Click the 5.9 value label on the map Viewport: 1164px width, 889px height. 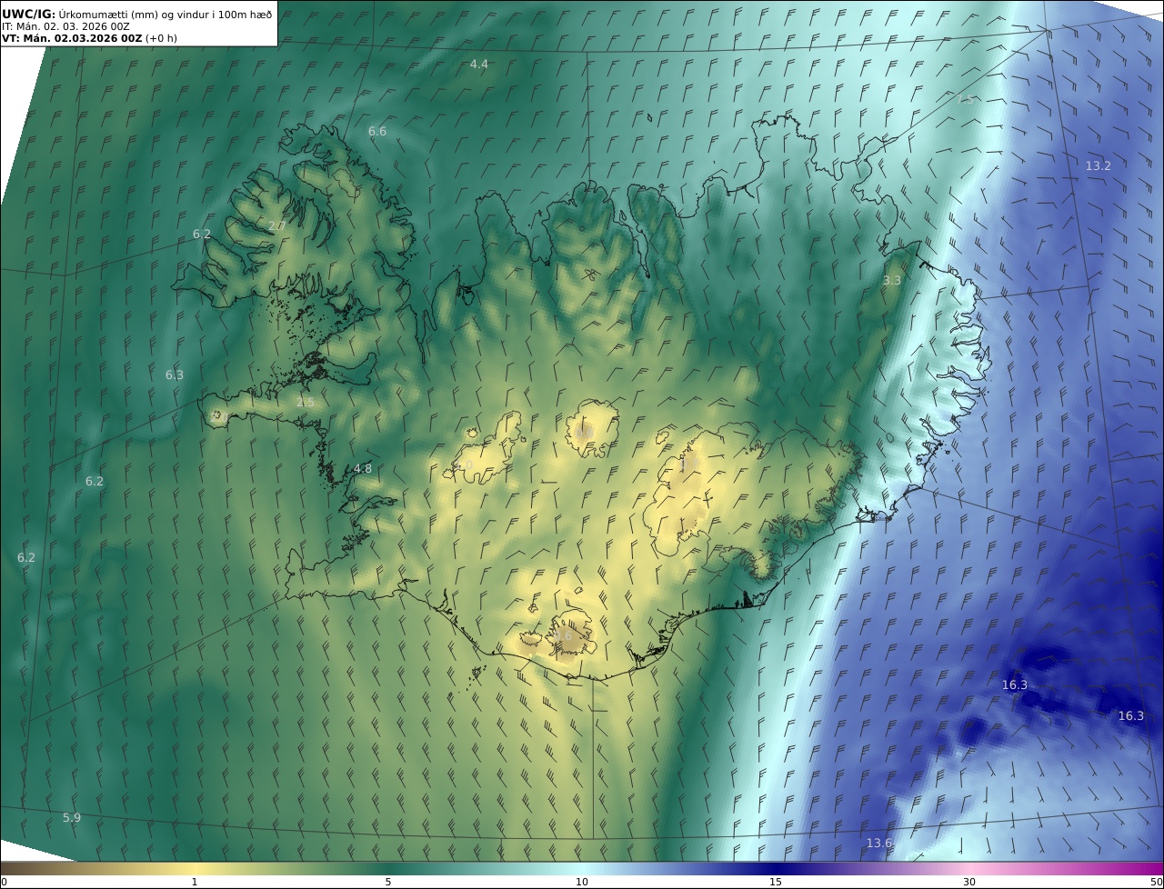tap(72, 817)
